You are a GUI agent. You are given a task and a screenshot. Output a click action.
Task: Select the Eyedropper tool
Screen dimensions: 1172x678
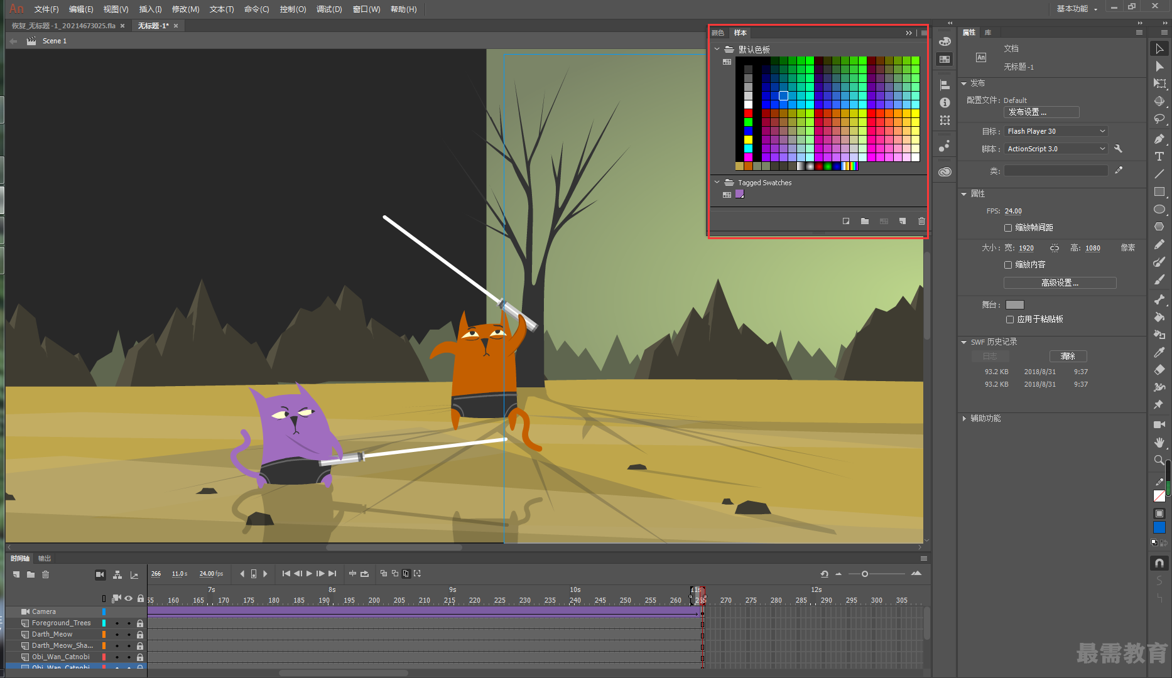pyautogui.click(x=1159, y=352)
